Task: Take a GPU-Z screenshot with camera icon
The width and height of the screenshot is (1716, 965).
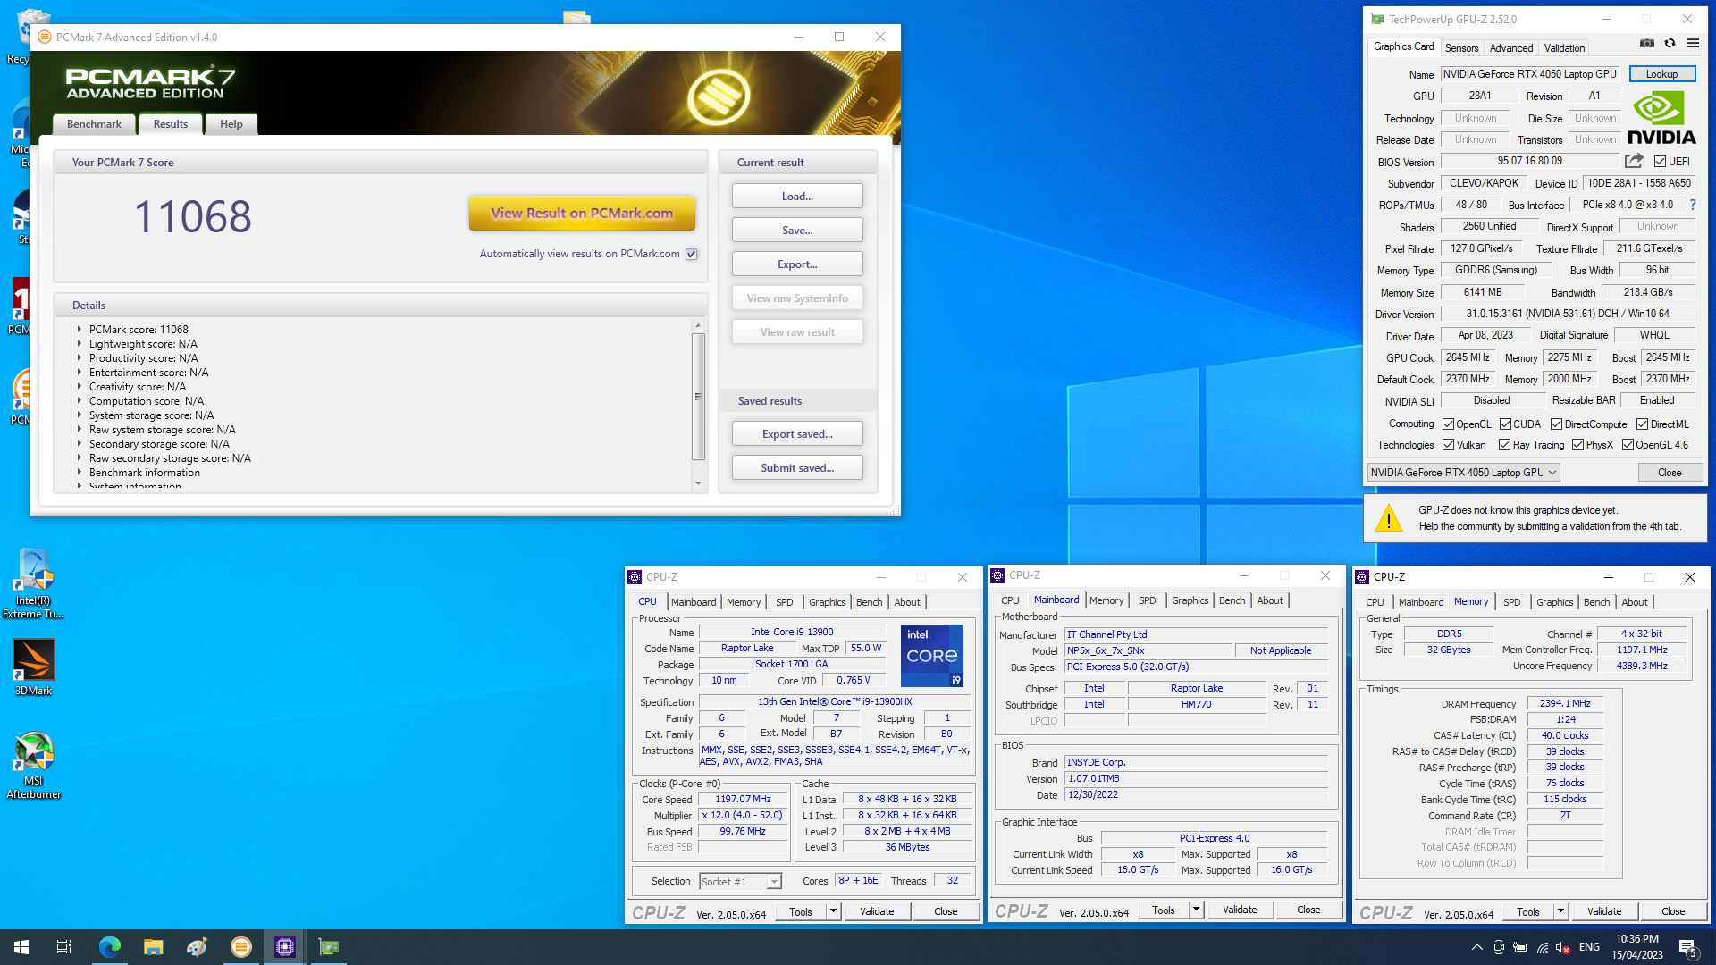Action: tap(1647, 43)
